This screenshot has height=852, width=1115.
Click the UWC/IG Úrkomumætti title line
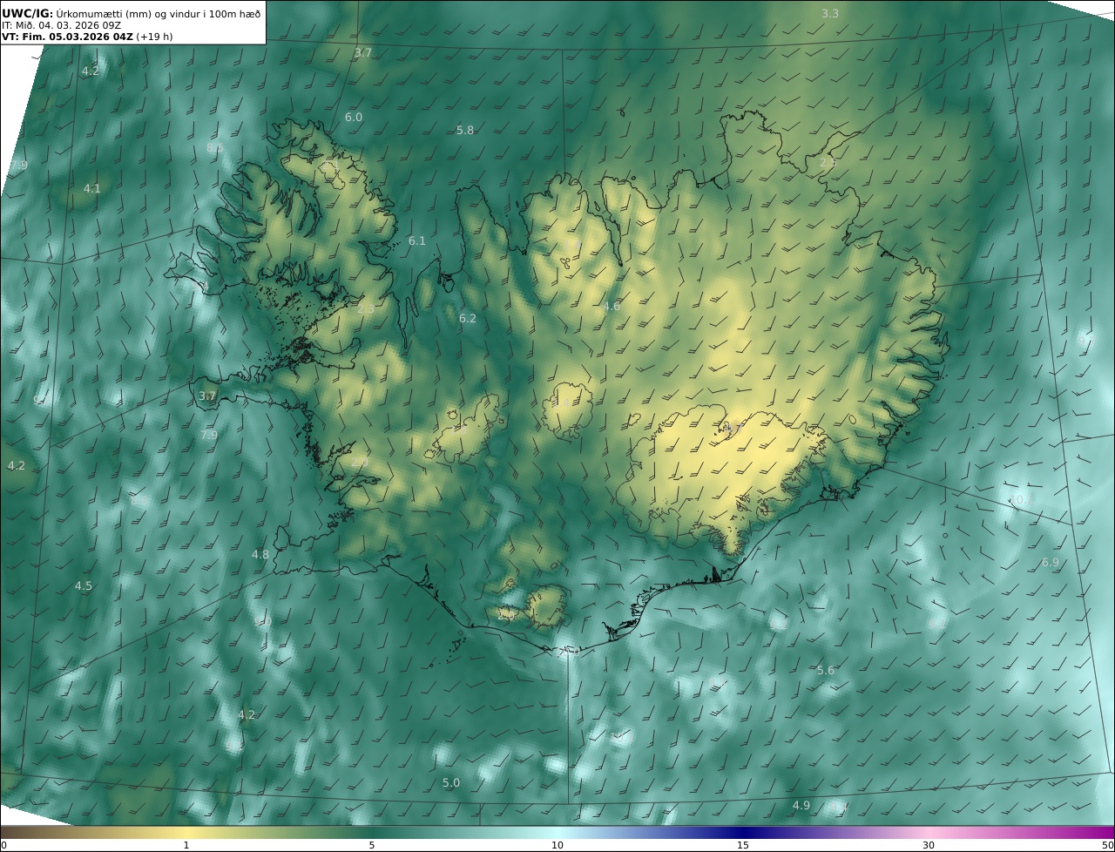pyautogui.click(x=132, y=13)
